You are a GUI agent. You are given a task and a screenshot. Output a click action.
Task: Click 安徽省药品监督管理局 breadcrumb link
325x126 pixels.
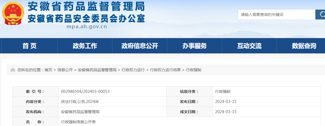pos(97,70)
